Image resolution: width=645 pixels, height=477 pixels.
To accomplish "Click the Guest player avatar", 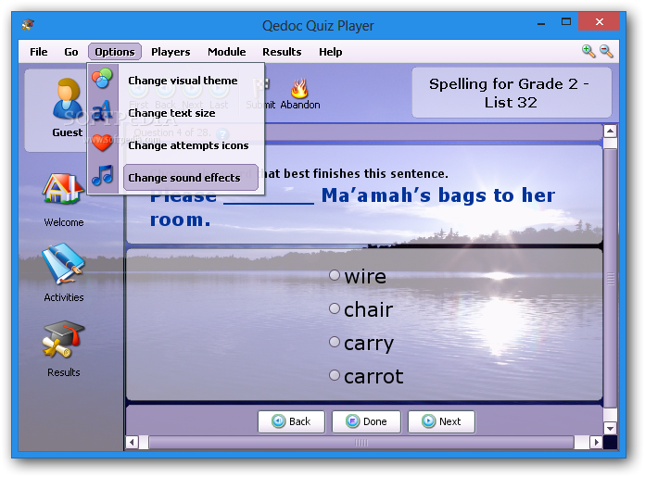I will (67, 99).
